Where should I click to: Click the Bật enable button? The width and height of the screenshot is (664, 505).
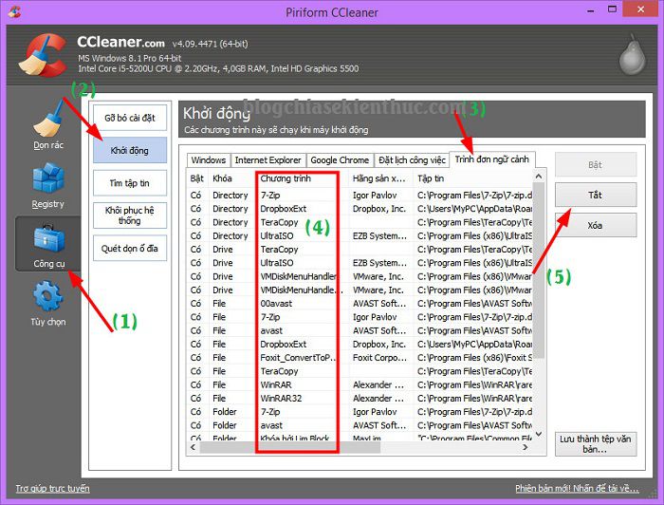[x=596, y=164]
